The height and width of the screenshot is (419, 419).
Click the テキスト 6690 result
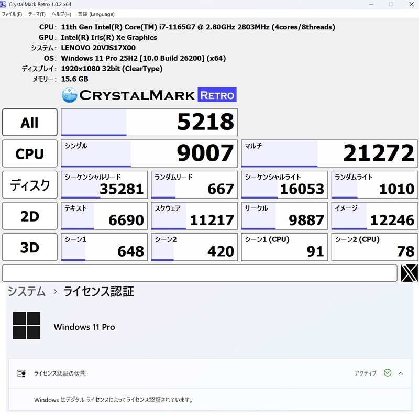pyautogui.click(x=104, y=216)
